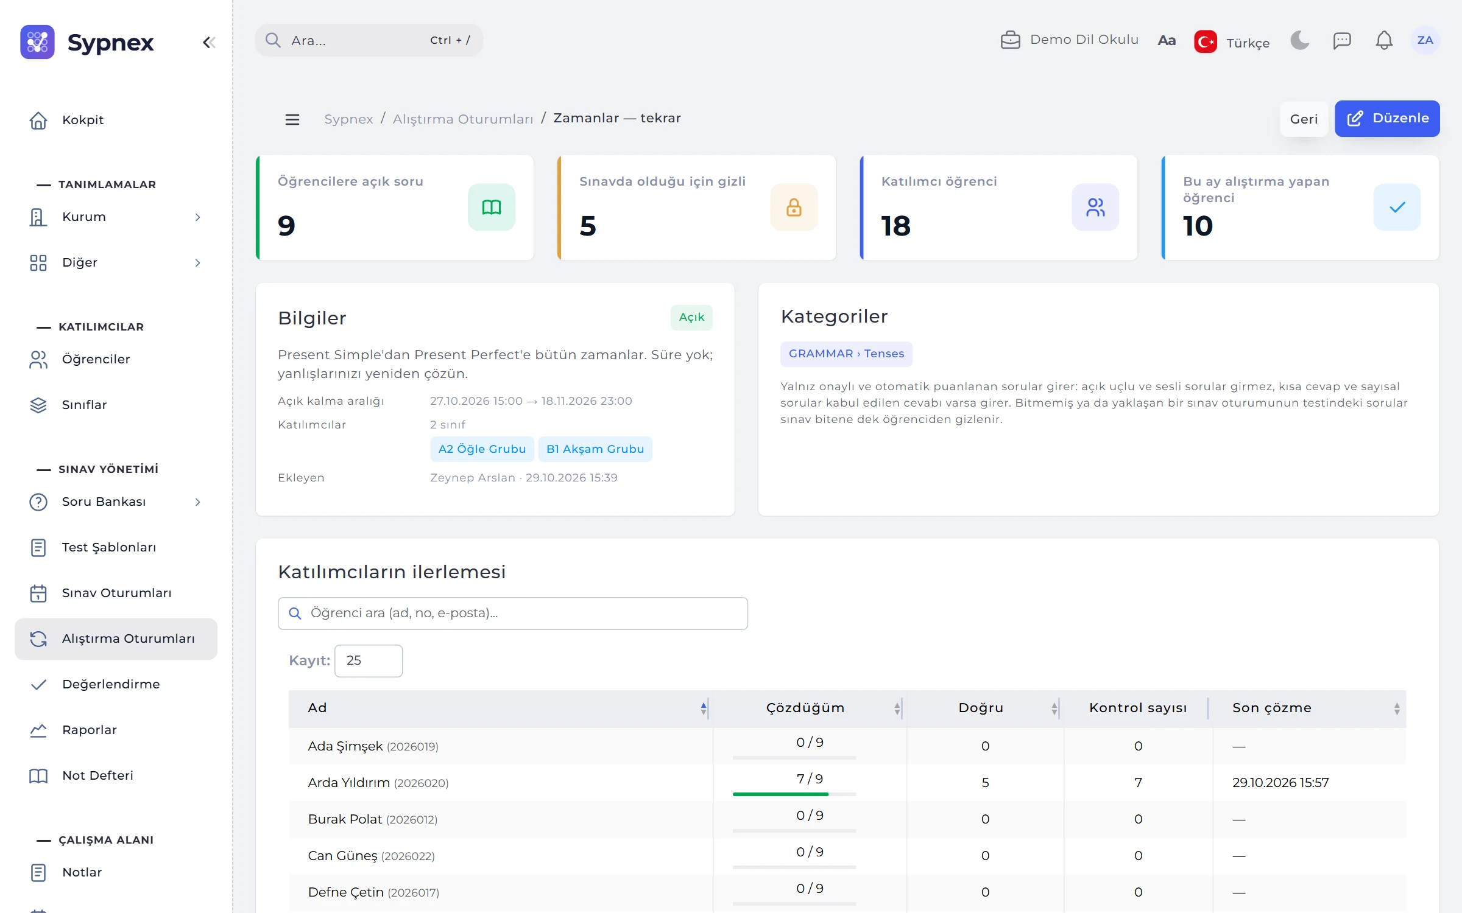Click the Notlar document icon
Screen dimensions: 1462x913
(38, 872)
